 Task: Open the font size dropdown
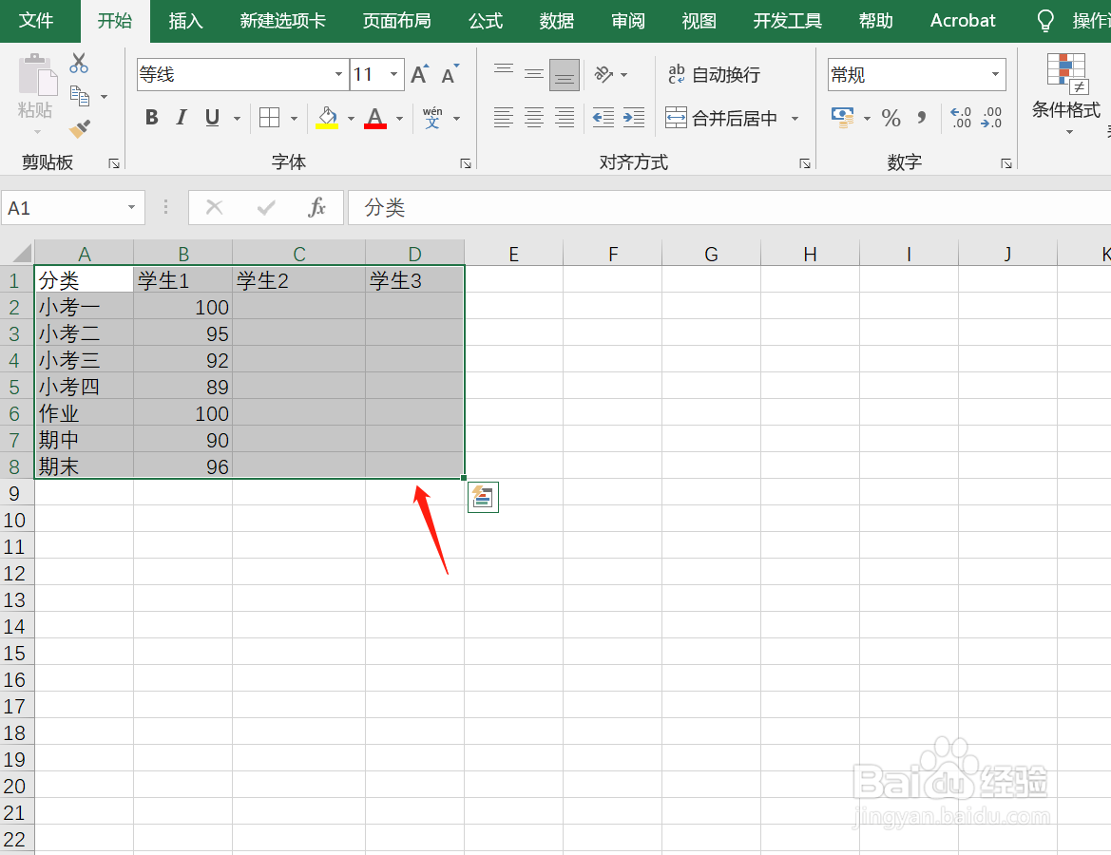(394, 74)
